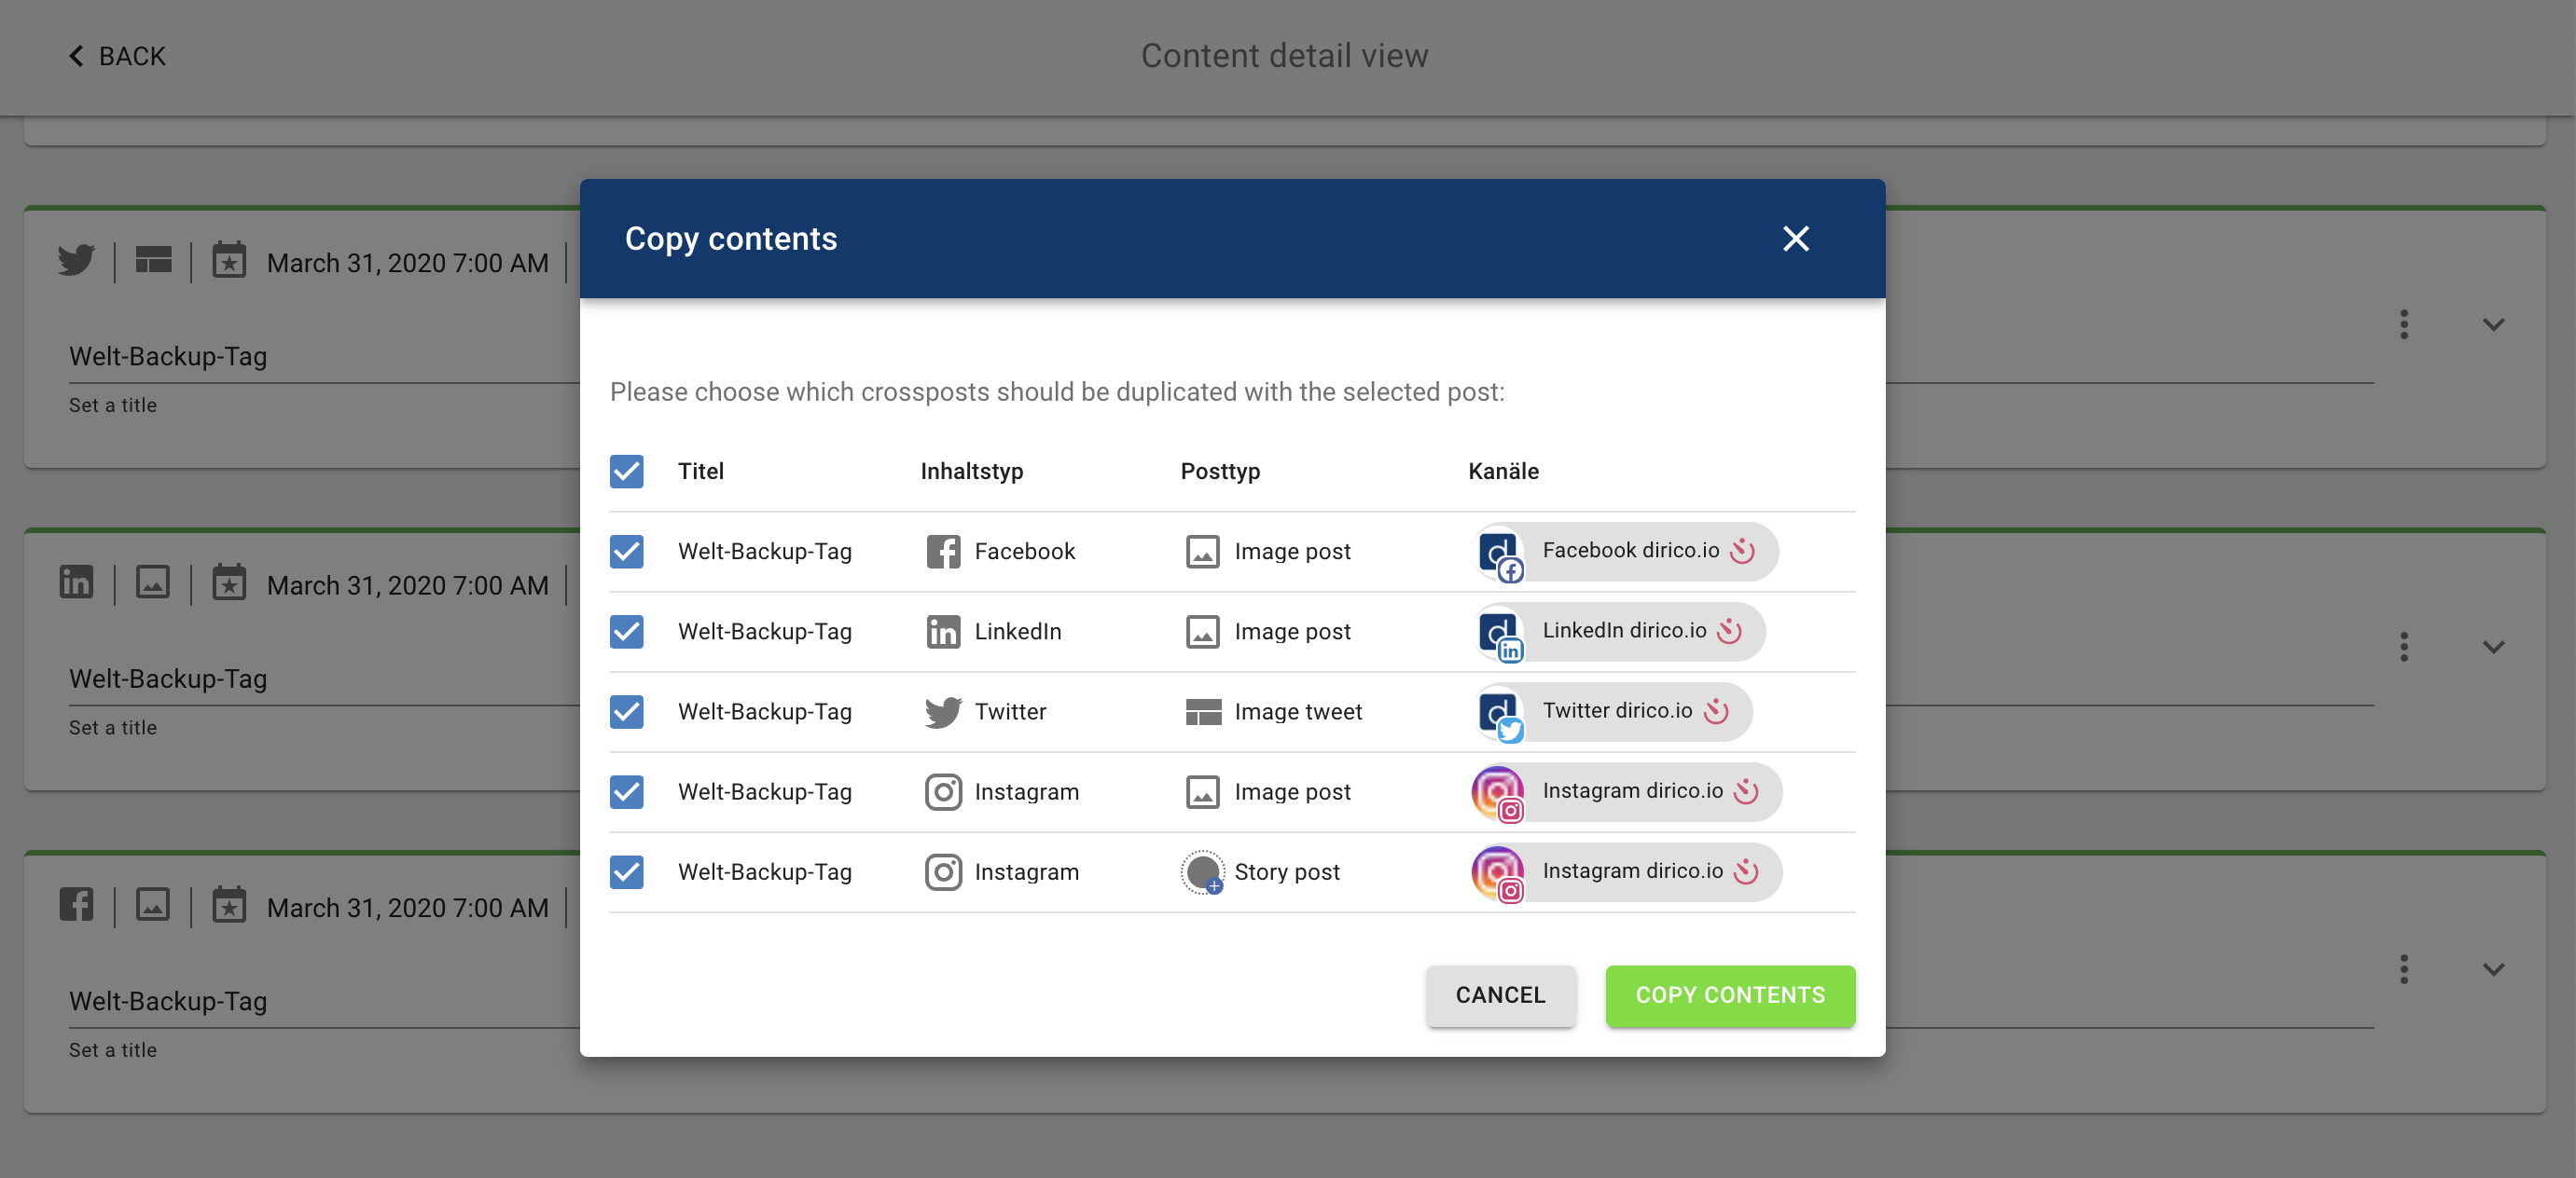Click the Inhaltstyp column header
Screen dimensions: 2576x1178
[x=971, y=472]
